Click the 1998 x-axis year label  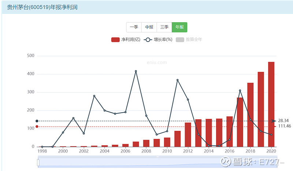(x=42, y=151)
